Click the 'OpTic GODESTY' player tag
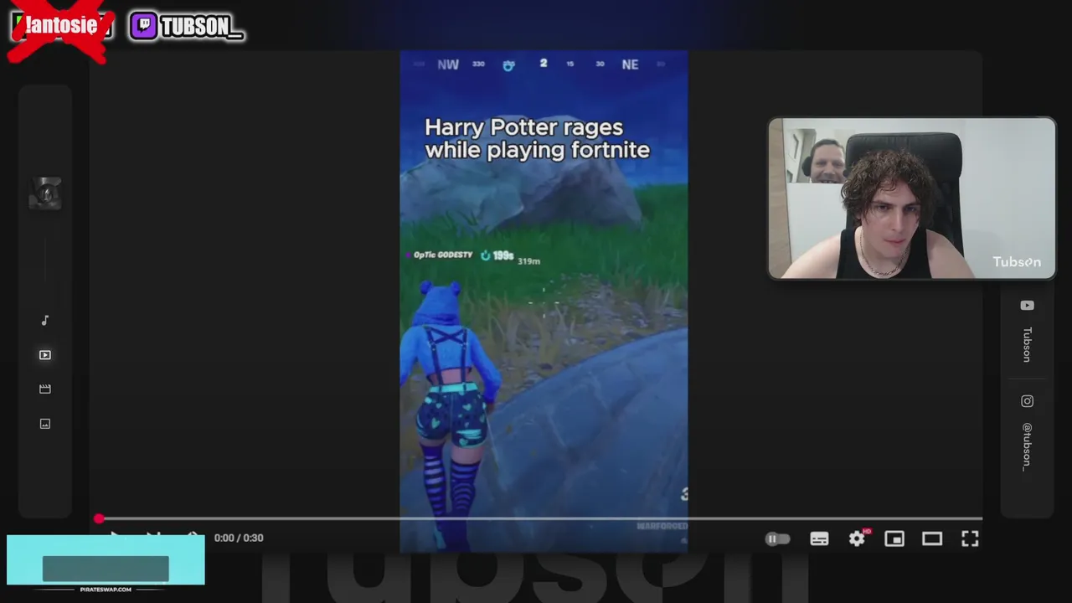Image resolution: width=1072 pixels, height=603 pixels. pyautogui.click(x=442, y=255)
